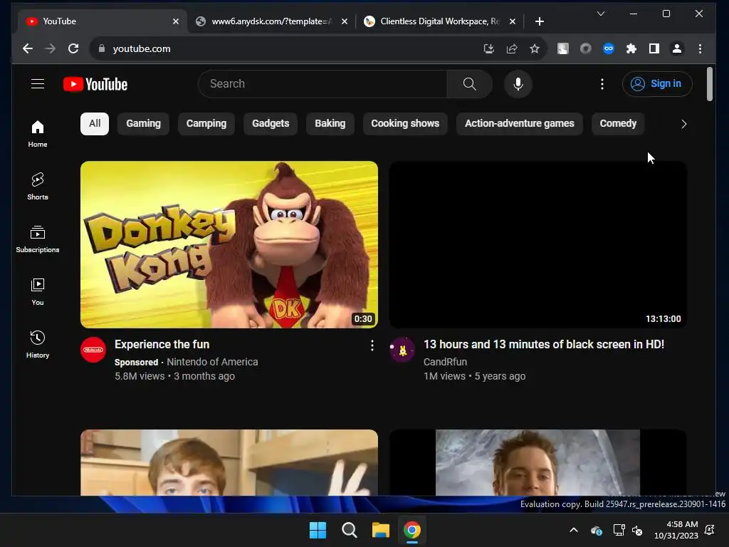Bookmark this page with the star
This screenshot has width=729, height=547.
pyautogui.click(x=534, y=48)
